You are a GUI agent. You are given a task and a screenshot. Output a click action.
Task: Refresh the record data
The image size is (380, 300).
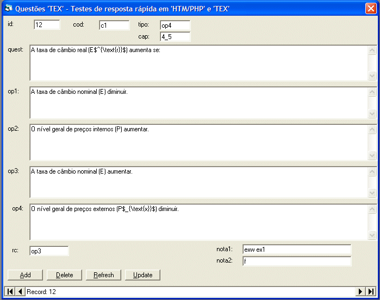(103, 275)
